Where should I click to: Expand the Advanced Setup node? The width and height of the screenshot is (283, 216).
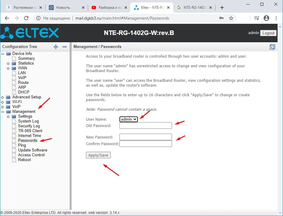click(x=2, y=97)
